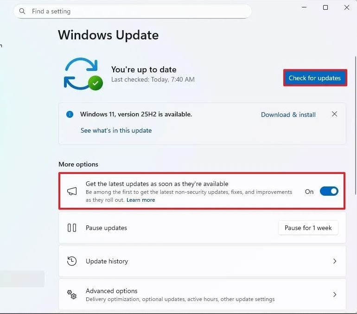Dismiss the Windows 11 25H2 banner

(334, 114)
